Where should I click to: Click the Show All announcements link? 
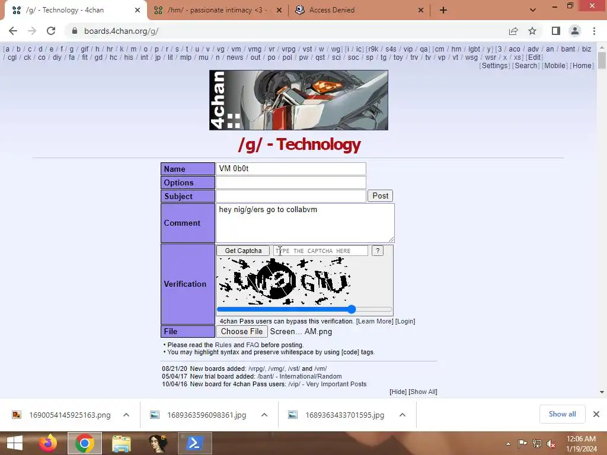(423, 392)
